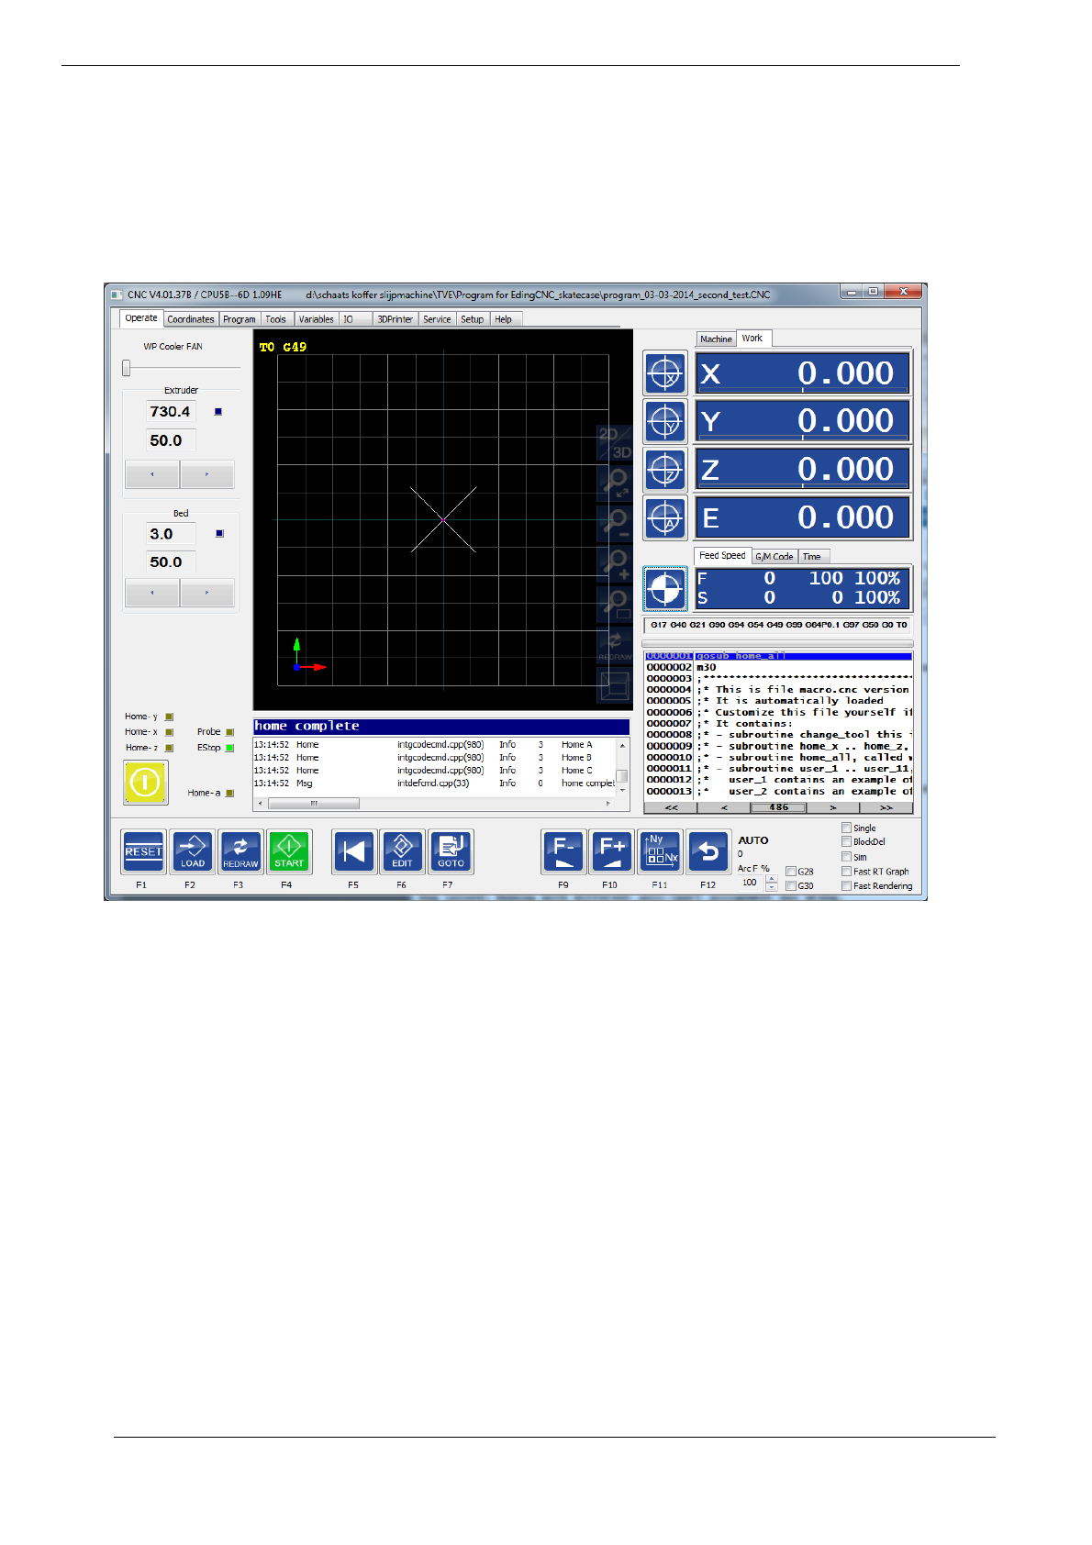Step back with the < button
This screenshot has height=1545, width=1092.
(724, 808)
